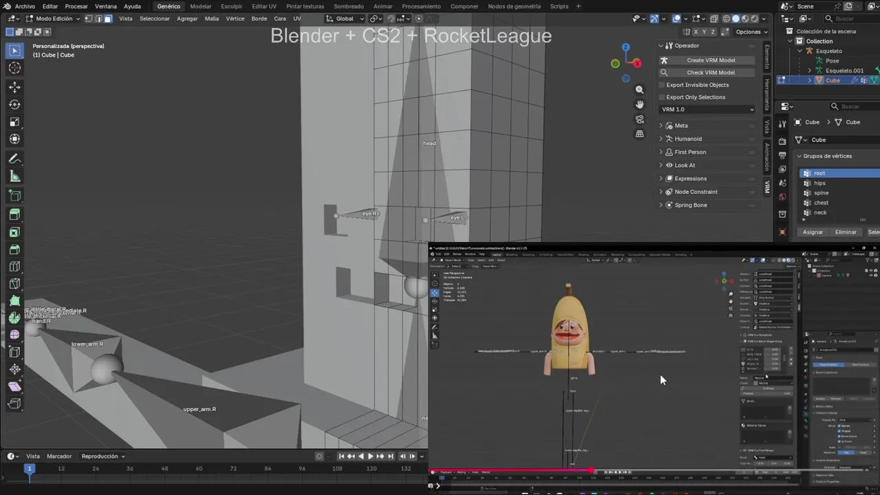This screenshot has width=880, height=495.
Task: Jump to the timeline's first frame
Action: click(341, 456)
